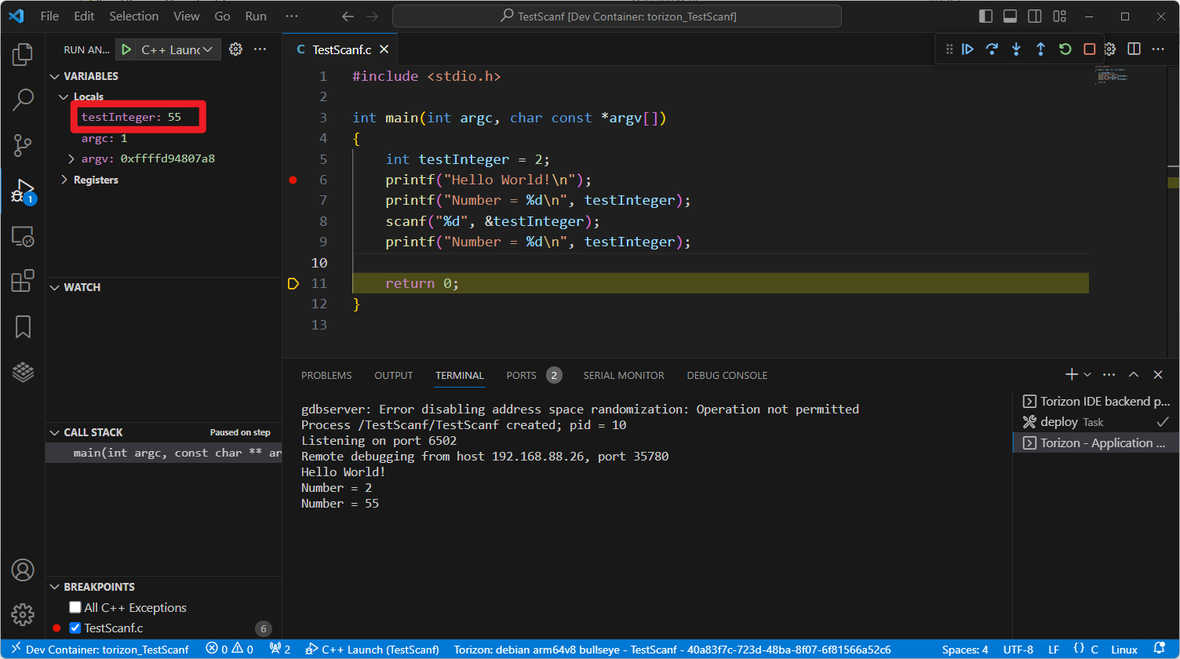Open new terminal profile dropdown arrow

[1087, 375]
